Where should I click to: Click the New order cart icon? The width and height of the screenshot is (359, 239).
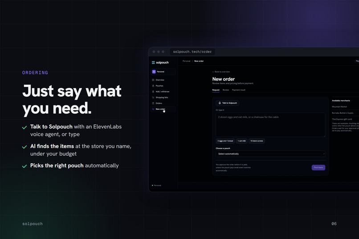pos(153,109)
